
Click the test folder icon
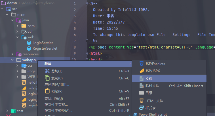(14, 111)
